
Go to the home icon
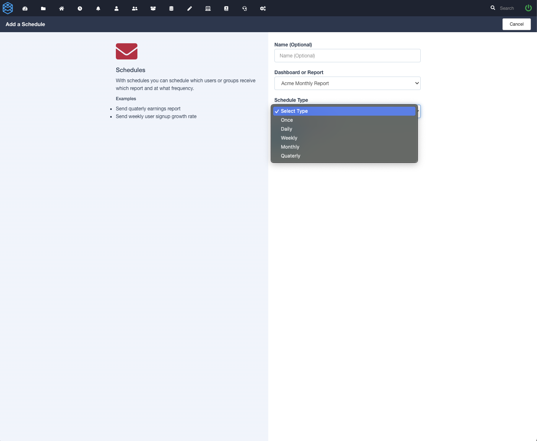point(61,8)
